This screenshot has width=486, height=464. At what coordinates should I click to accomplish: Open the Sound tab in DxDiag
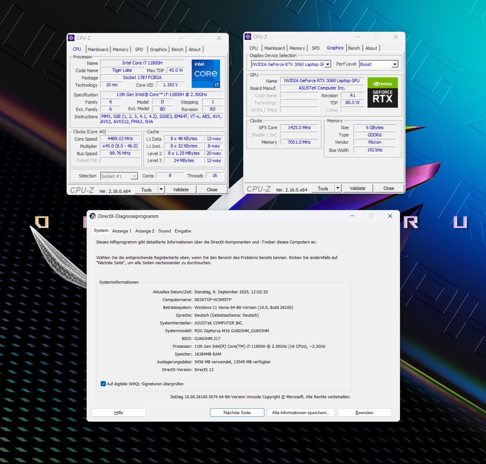click(164, 231)
